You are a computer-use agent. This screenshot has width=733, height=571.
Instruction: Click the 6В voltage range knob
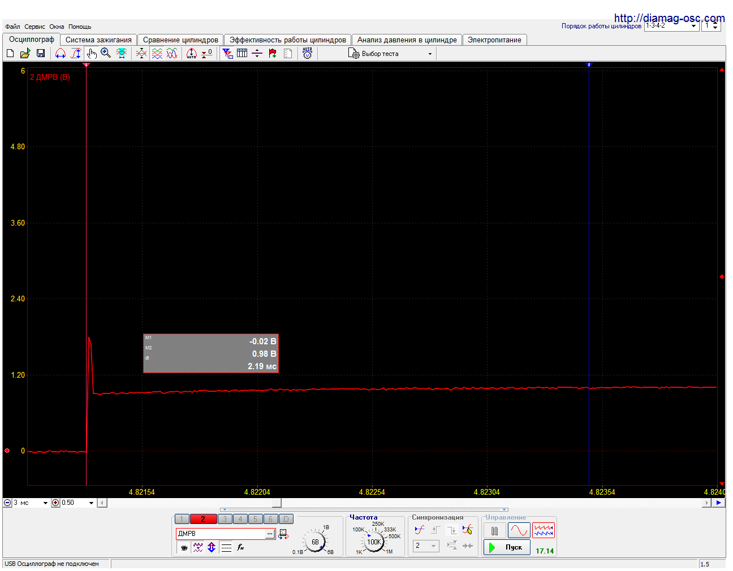click(x=315, y=542)
